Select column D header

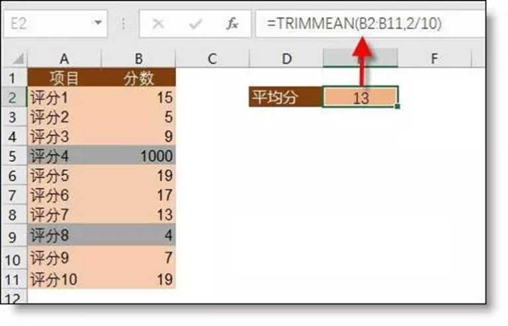click(x=286, y=59)
